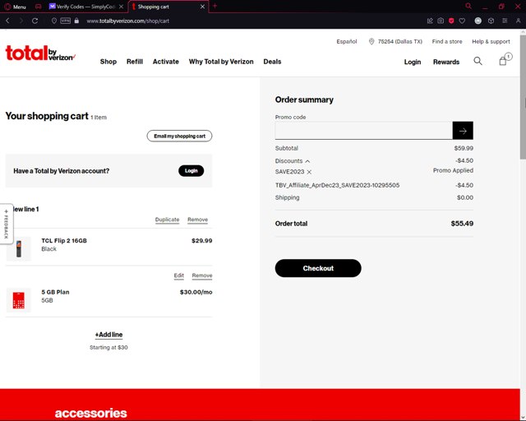Open the Opera Menu button
Viewport: 526px width, 421px height.
15,7
